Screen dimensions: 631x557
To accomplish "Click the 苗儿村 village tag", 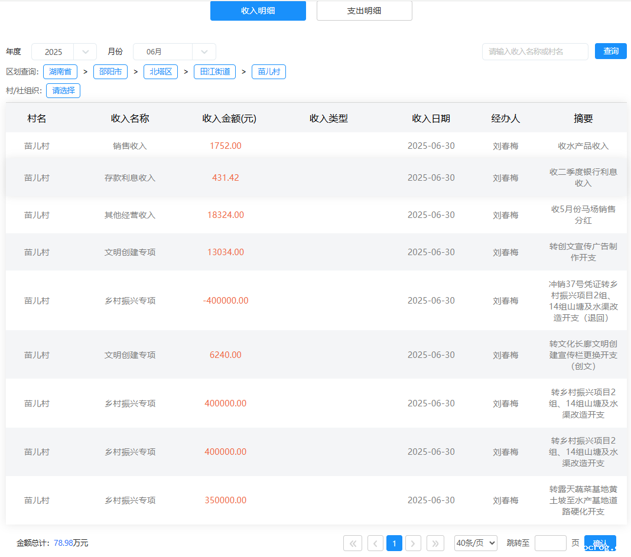I will (x=269, y=72).
